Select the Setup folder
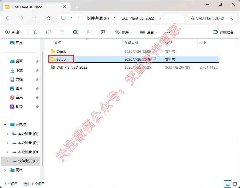240x188 pixels. (134, 59)
